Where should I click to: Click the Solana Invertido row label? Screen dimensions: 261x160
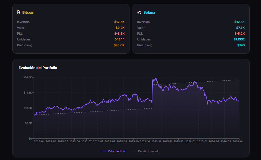coord(143,22)
